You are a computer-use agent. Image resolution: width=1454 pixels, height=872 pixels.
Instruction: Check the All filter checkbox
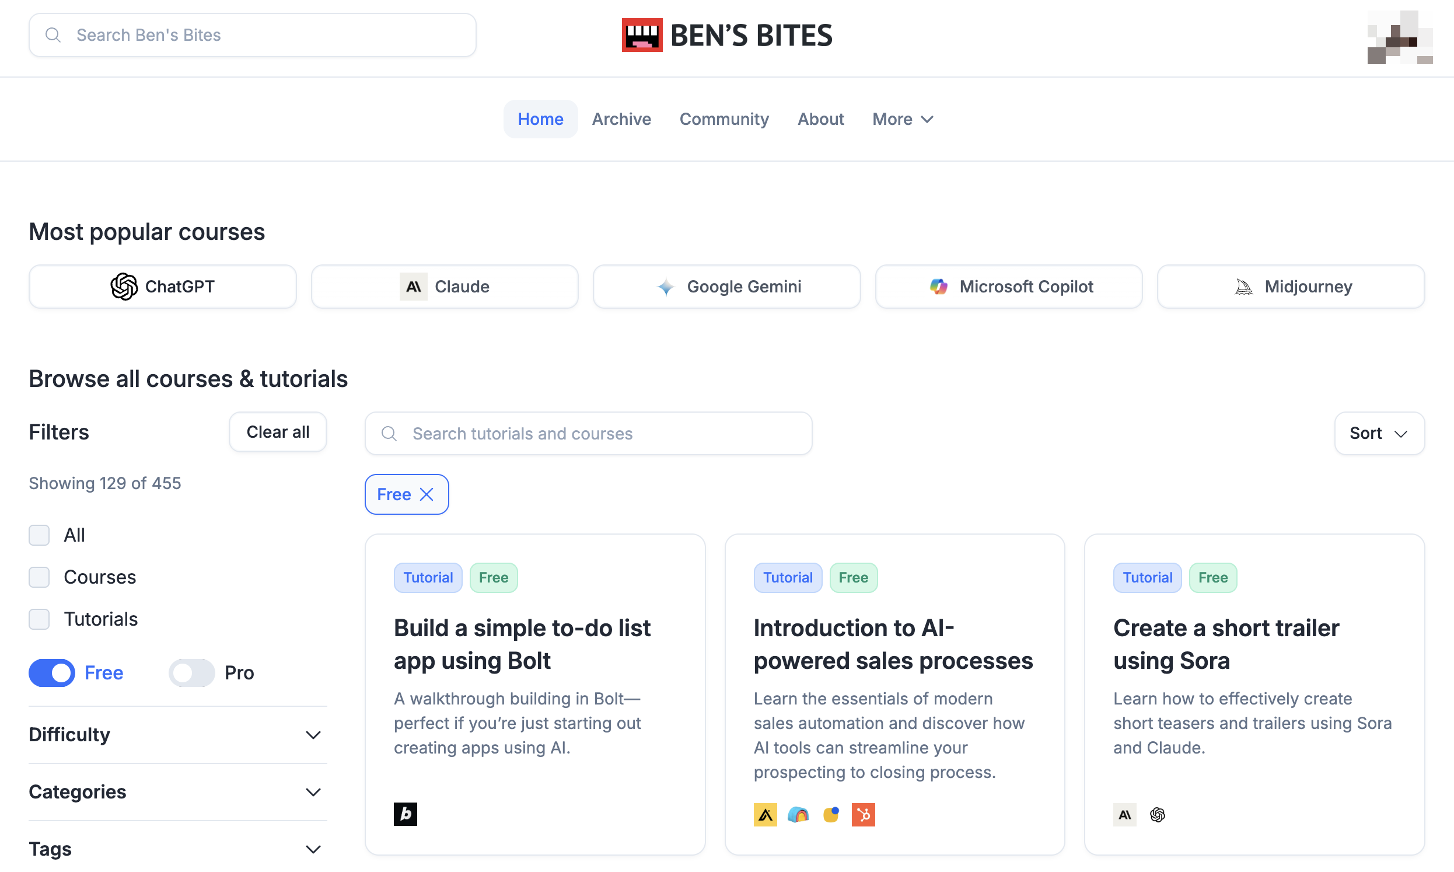39,535
